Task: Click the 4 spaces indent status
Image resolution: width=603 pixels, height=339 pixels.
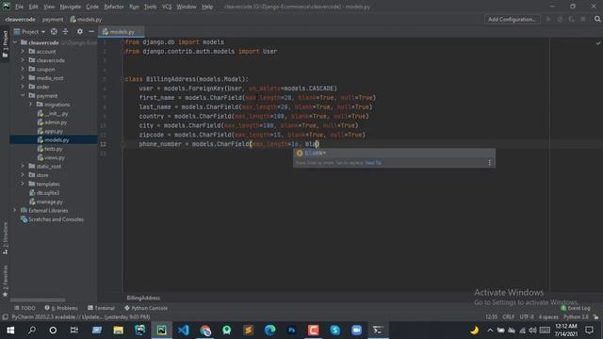Action: pyautogui.click(x=548, y=317)
